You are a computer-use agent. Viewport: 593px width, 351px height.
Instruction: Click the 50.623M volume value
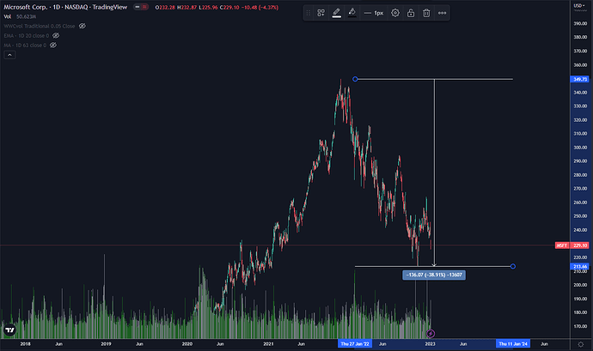coord(26,16)
